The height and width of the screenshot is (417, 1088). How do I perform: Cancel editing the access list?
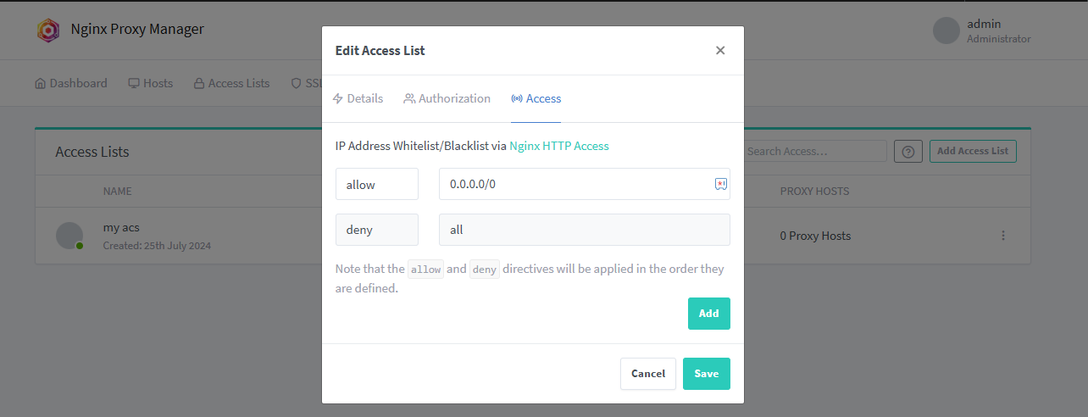coord(647,374)
